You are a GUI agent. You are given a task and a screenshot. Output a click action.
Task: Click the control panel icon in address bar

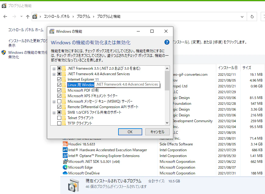35,16
